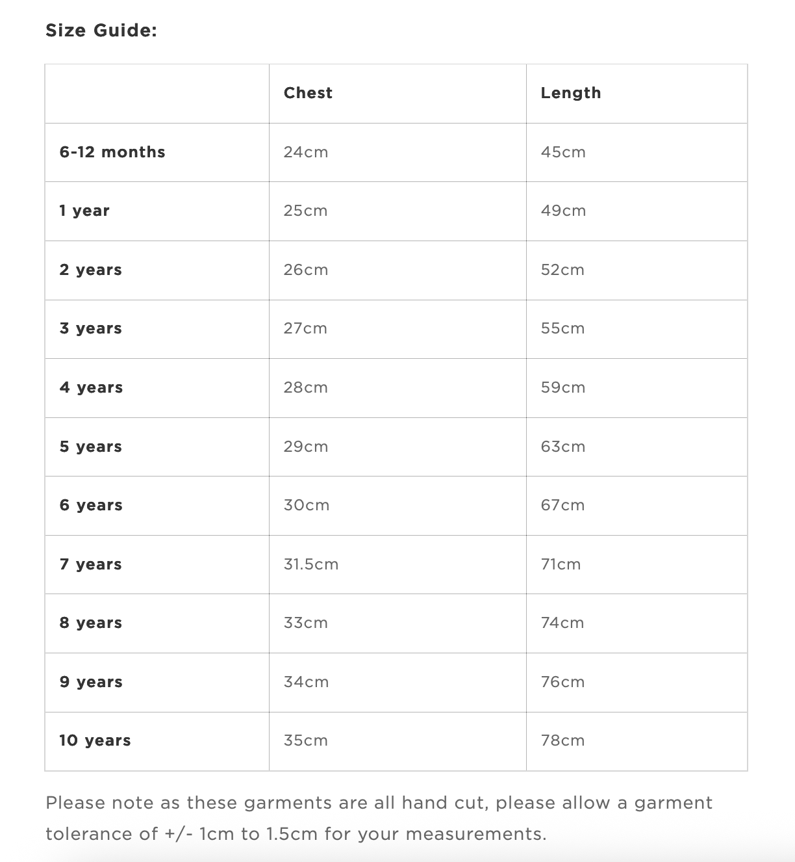Click the Size Guide heading
Screen dimensions: 795x862
(x=101, y=31)
